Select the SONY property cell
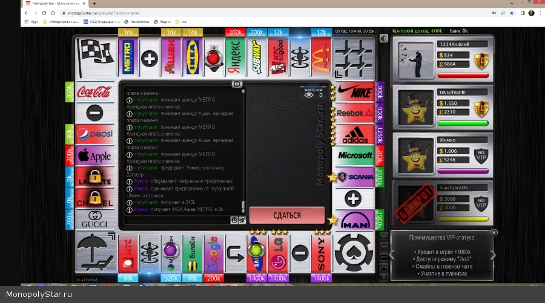 pos(321,253)
